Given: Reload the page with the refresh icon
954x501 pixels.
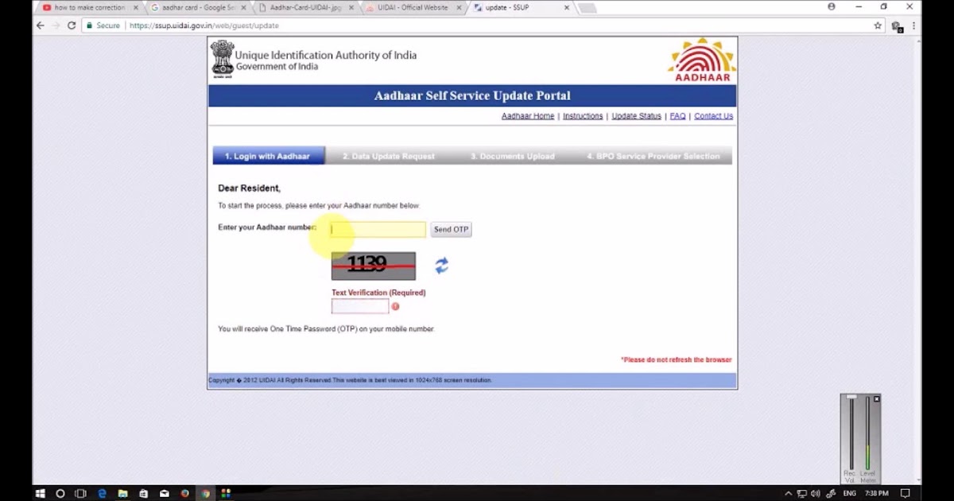Looking at the screenshot, I should point(72,25).
